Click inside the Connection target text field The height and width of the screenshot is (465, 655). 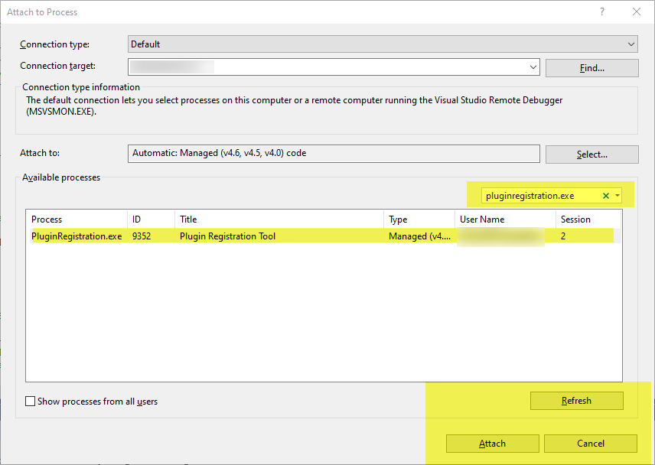tap(328, 67)
